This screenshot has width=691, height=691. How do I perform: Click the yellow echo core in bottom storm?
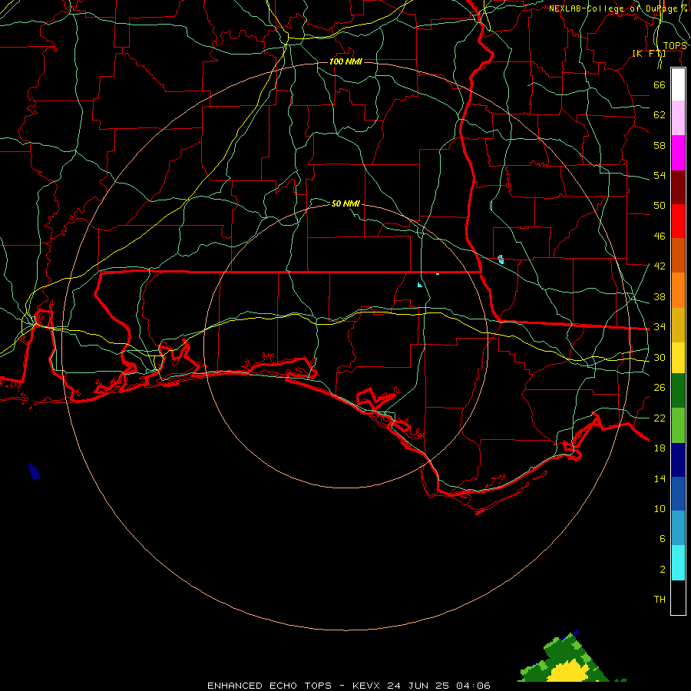tap(568, 671)
